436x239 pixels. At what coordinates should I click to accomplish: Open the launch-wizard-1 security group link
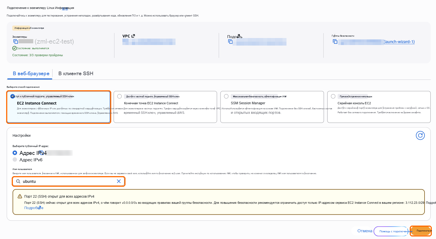pos(399,42)
